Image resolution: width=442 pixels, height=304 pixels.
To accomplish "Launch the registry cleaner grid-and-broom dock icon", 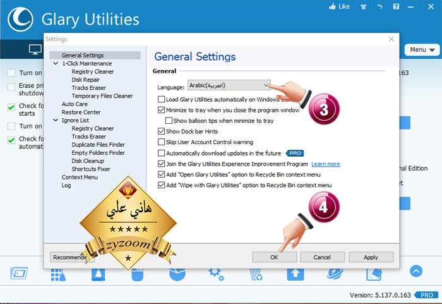I will tap(58, 275).
